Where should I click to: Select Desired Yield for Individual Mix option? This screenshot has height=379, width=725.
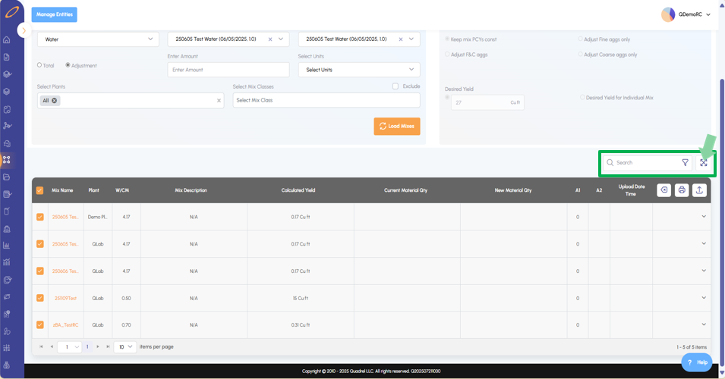point(582,98)
